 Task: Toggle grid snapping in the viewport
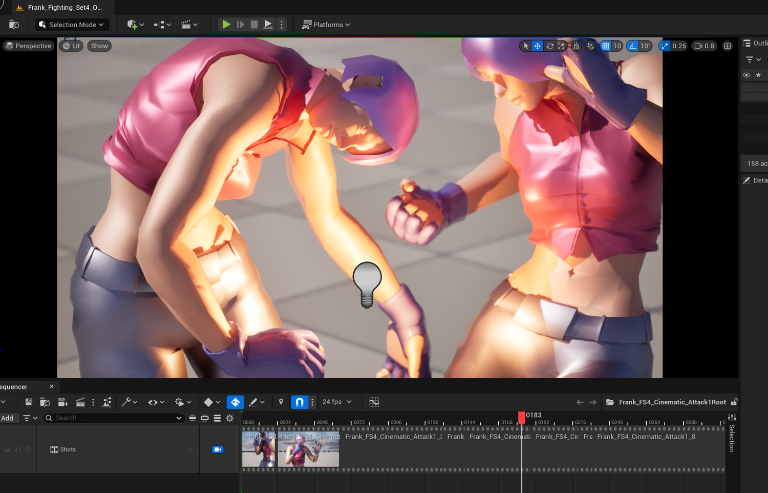[x=606, y=46]
